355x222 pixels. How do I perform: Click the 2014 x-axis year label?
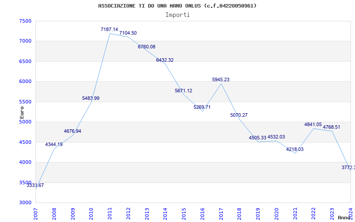165,214
